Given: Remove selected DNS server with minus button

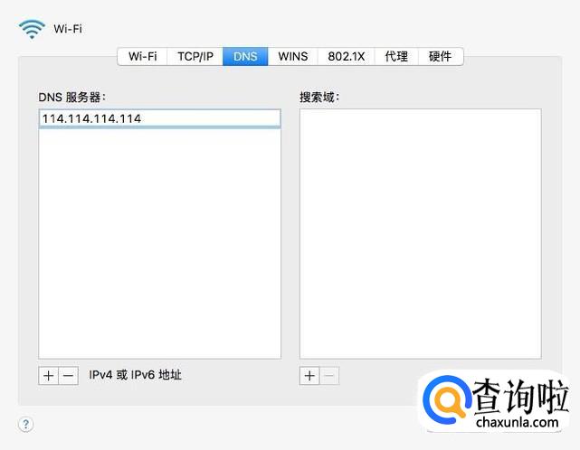Looking at the screenshot, I should [69, 376].
